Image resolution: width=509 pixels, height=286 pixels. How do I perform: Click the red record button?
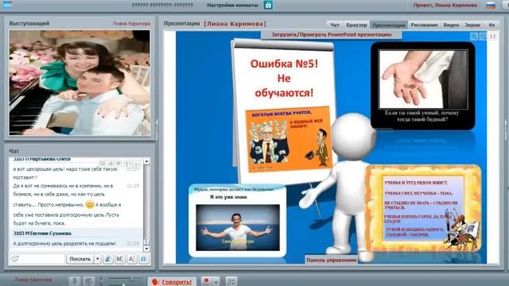pos(207,280)
